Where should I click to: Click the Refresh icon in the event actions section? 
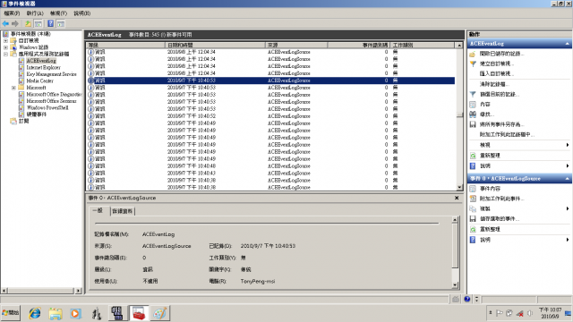(x=473, y=229)
